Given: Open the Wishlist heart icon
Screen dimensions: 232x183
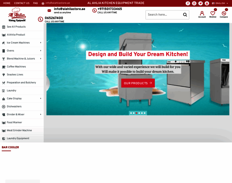Looking at the screenshot, I should (213, 14).
